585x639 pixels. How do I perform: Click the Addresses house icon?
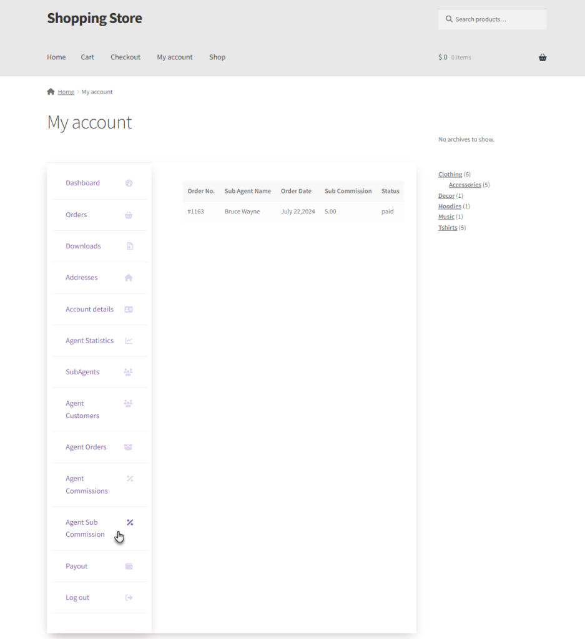129,278
